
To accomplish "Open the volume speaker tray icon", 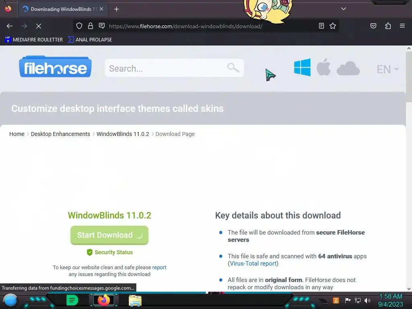I will pyautogui.click(x=367, y=300).
